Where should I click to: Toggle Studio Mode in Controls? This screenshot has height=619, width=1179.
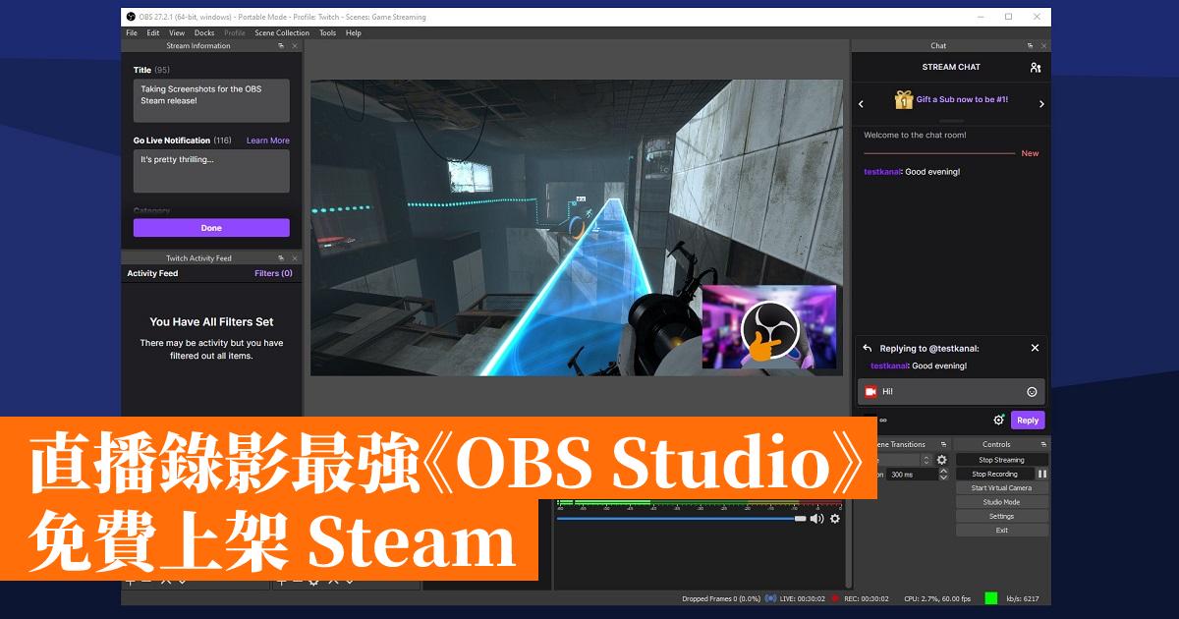(x=1001, y=502)
